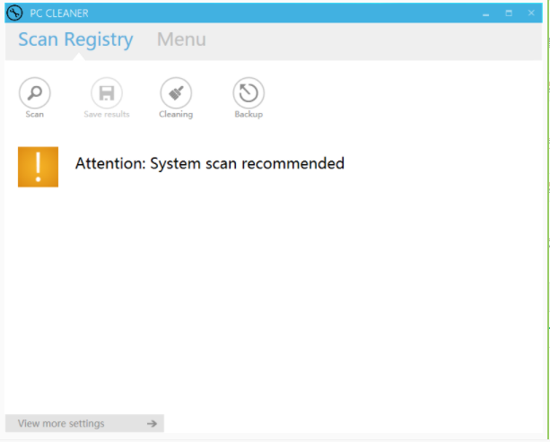
Task: Click the PC Cleaner wrench logo in the title bar
Action: pyautogui.click(x=14, y=13)
